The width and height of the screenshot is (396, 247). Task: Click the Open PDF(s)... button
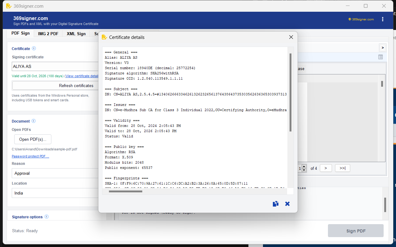[33, 139]
